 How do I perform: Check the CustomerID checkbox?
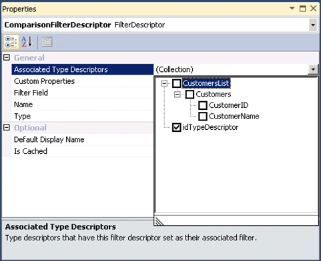pyautogui.click(x=203, y=105)
